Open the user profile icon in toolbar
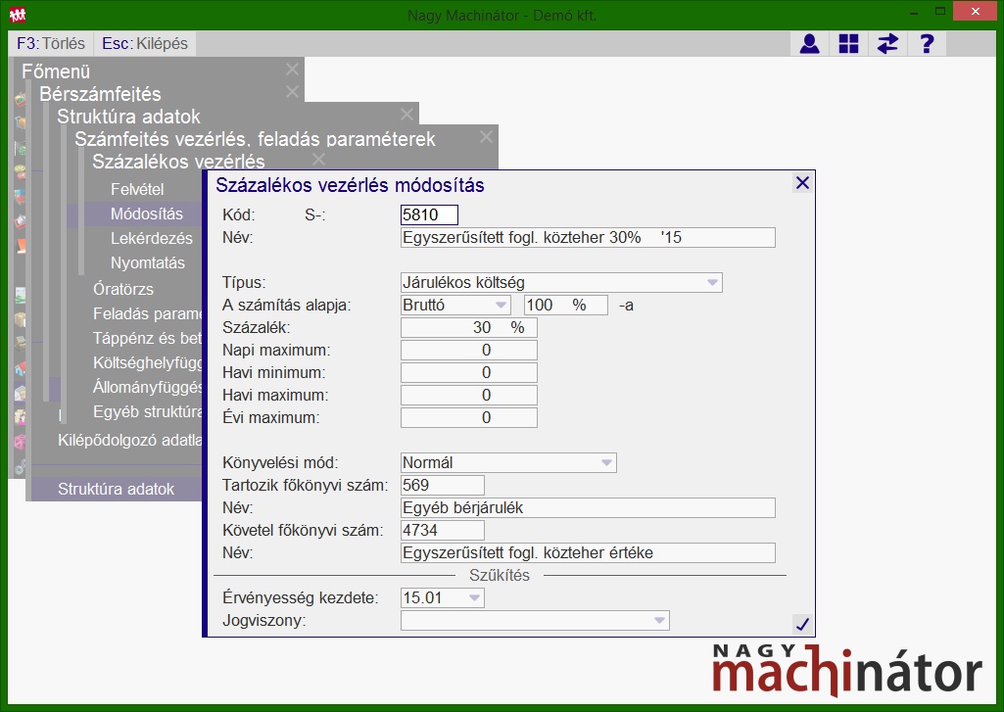This screenshot has height=712, width=1004. tap(809, 43)
